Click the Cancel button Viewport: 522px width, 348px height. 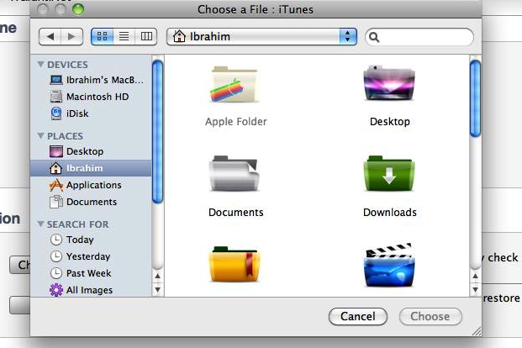tap(358, 316)
